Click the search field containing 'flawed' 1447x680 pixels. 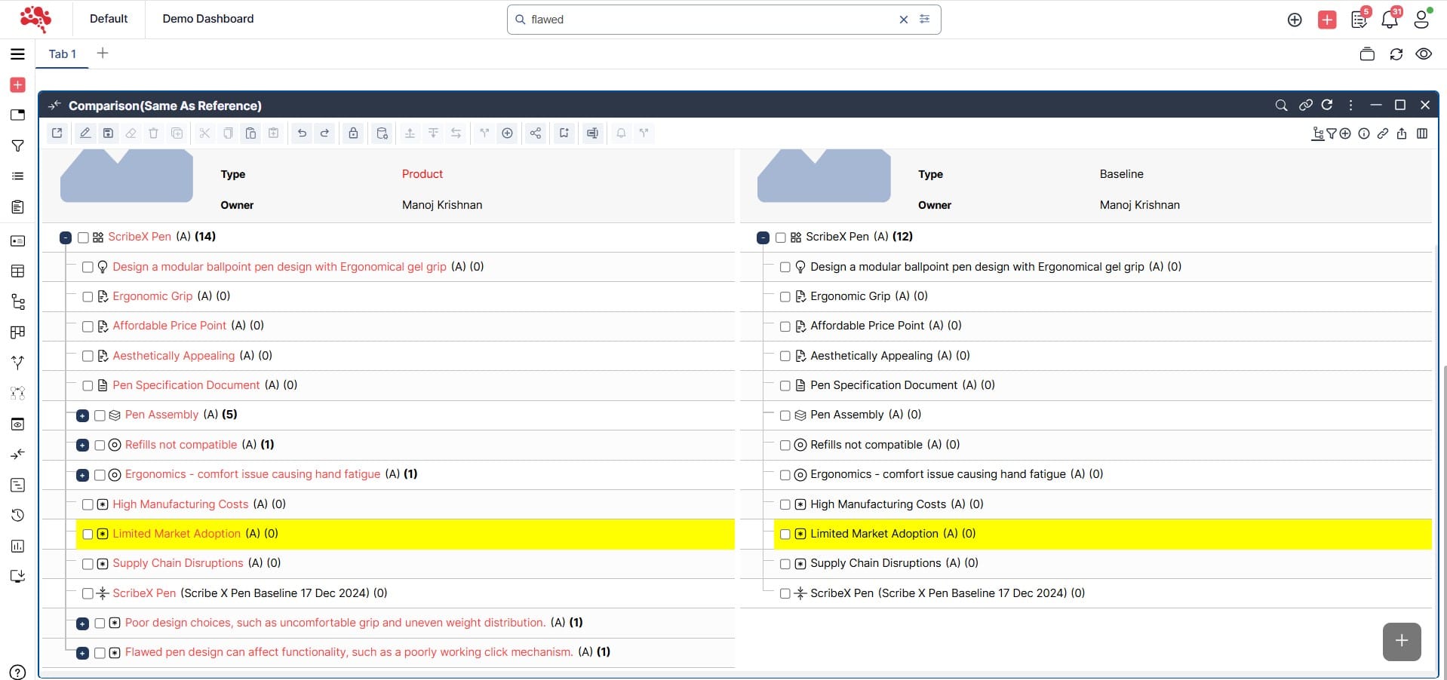coord(709,20)
